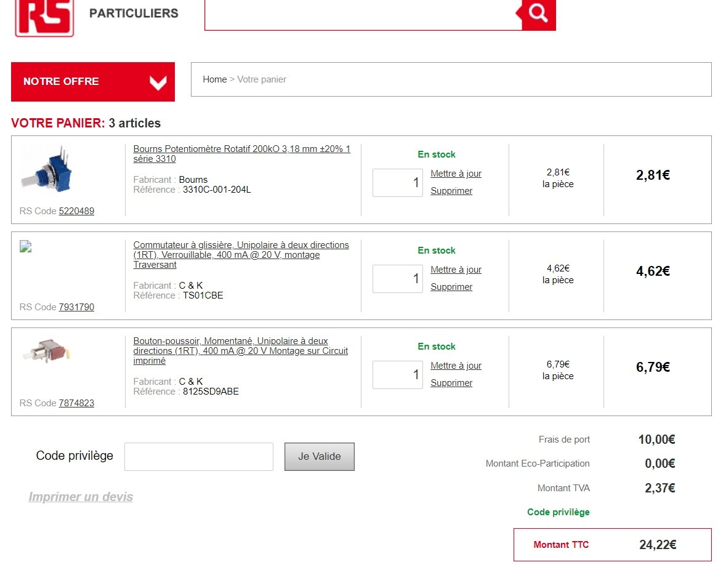Click the Montant Eco-Participation 0,00€ value
The image size is (718, 570).
point(660,464)
